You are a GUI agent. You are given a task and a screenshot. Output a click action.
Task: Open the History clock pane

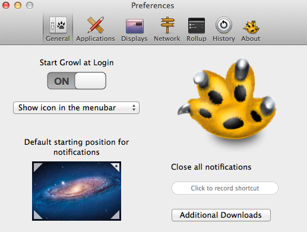pos(224,29)
